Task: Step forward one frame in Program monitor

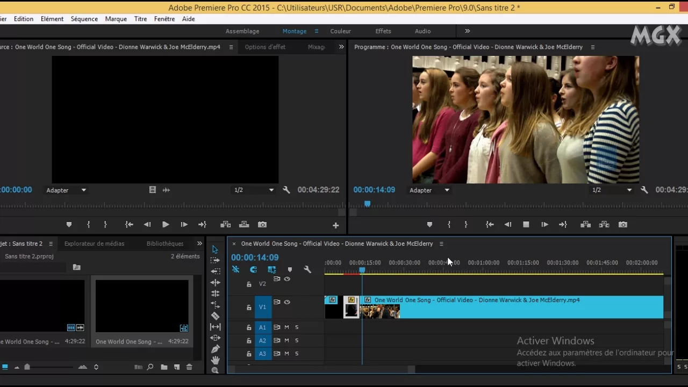Action: (544, 225)
